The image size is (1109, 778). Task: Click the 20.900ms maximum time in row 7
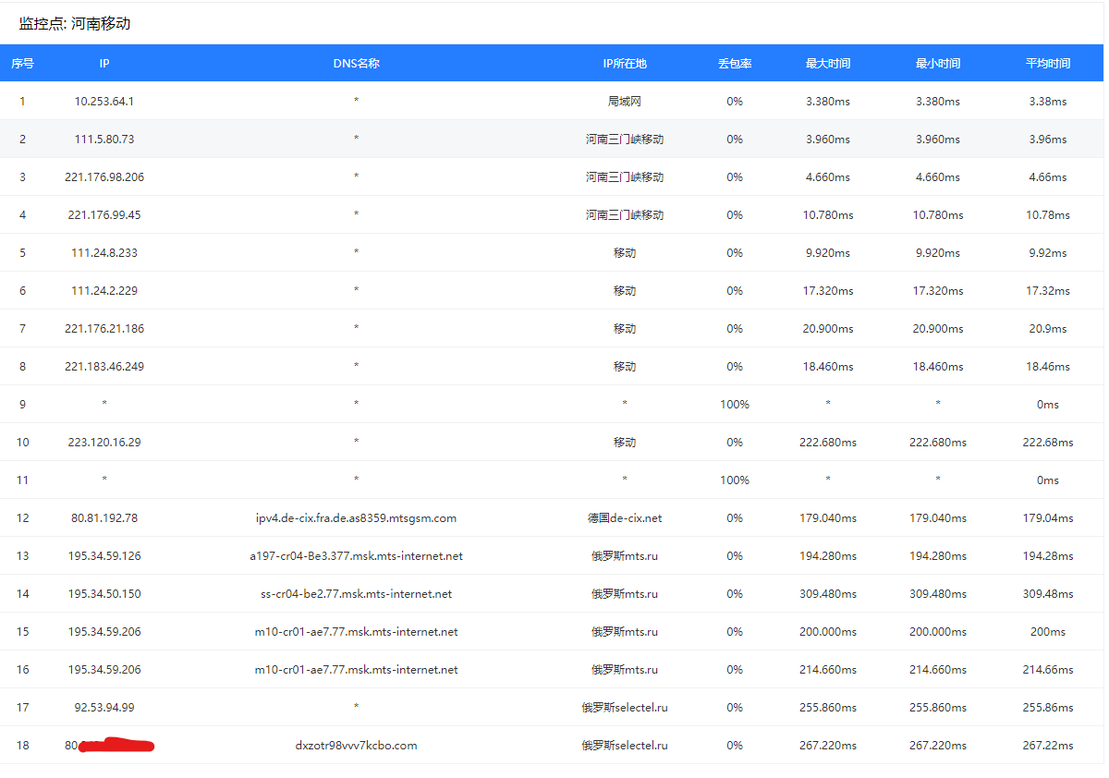pyautogui.click(x=828, y=329)
